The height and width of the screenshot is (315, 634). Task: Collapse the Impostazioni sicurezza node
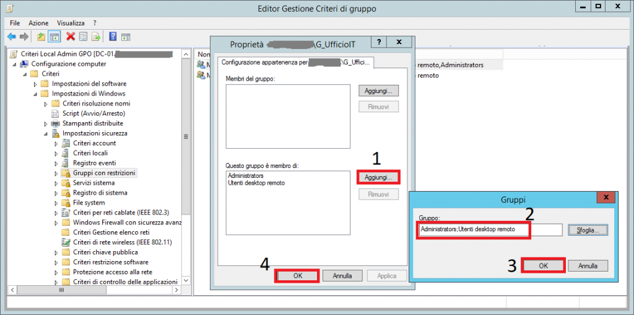pyautogui.click(x=46, y=133)
